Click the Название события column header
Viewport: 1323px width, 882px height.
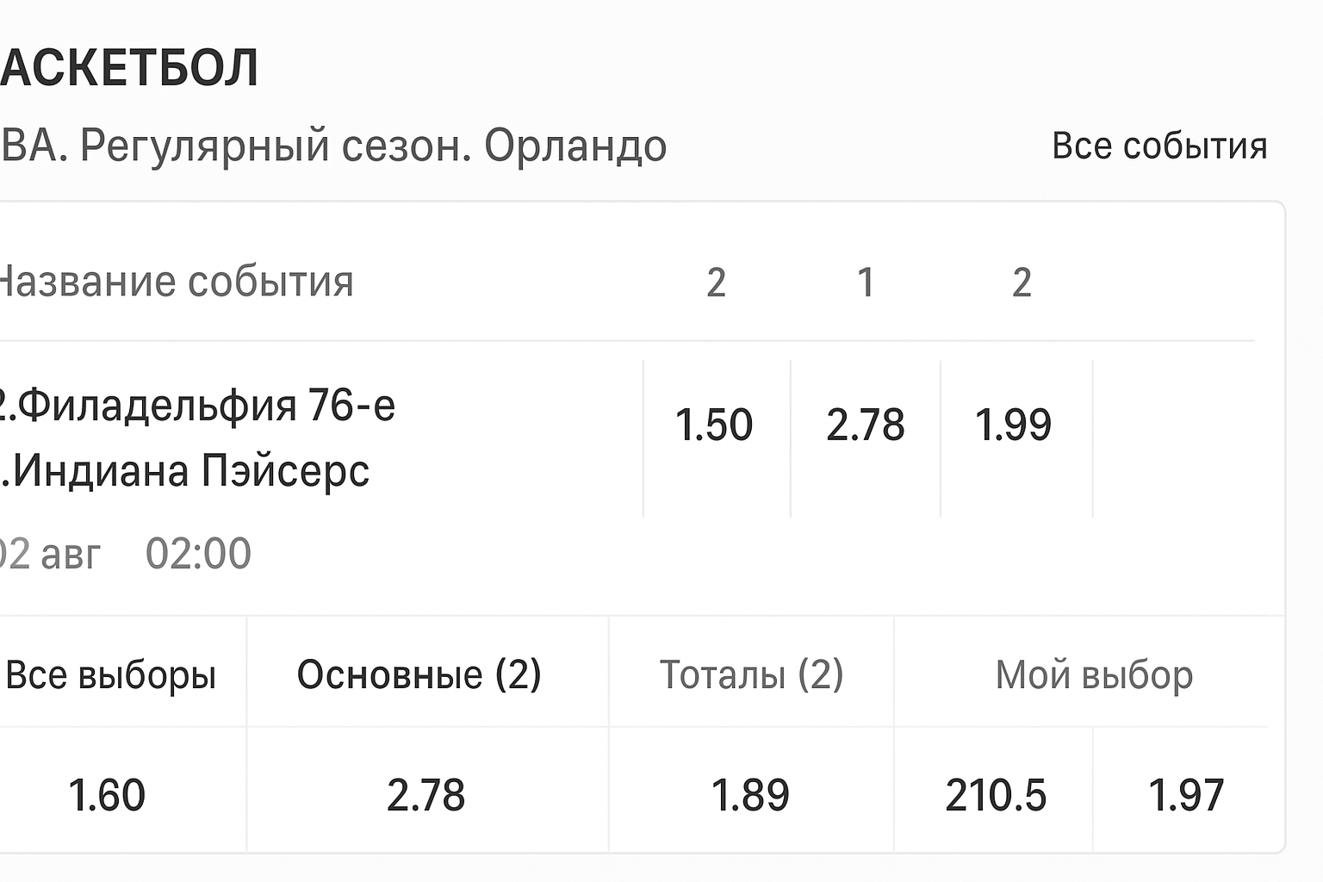(x=176, y=282)
